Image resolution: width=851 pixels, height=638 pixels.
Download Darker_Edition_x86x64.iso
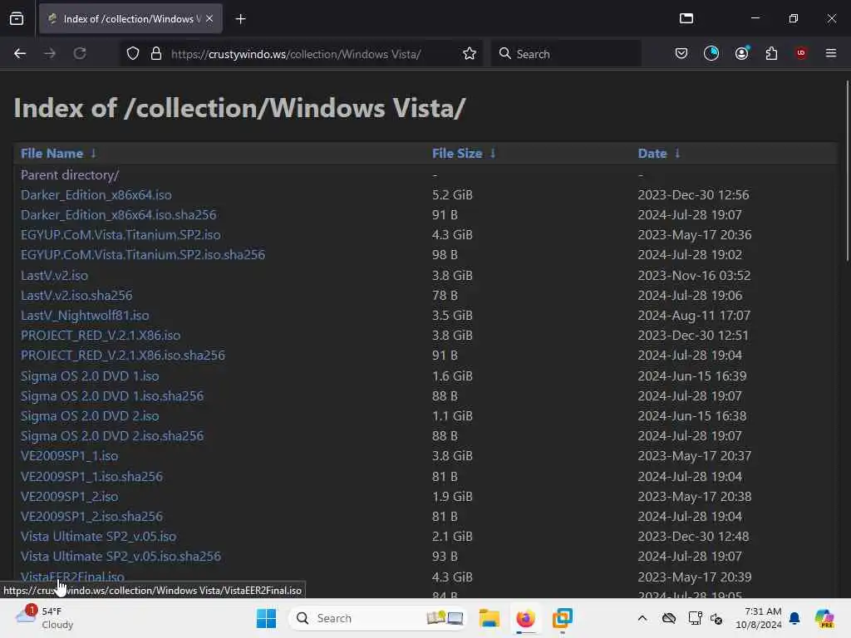click(x=96, y=194)
